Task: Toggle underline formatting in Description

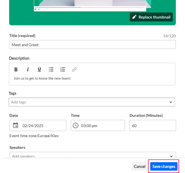Action: click(x=39, y=70)
